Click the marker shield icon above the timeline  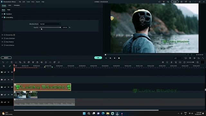pos(167,62)
